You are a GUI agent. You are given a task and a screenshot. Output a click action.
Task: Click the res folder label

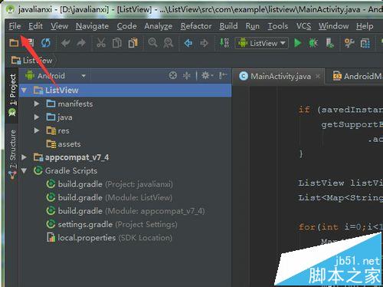[x=64, y=130]
